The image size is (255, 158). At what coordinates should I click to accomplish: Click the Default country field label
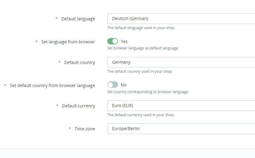pos(80,62)
